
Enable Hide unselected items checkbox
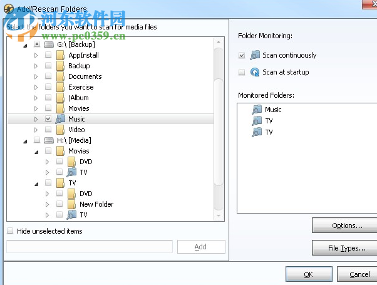tap(10, 231)
